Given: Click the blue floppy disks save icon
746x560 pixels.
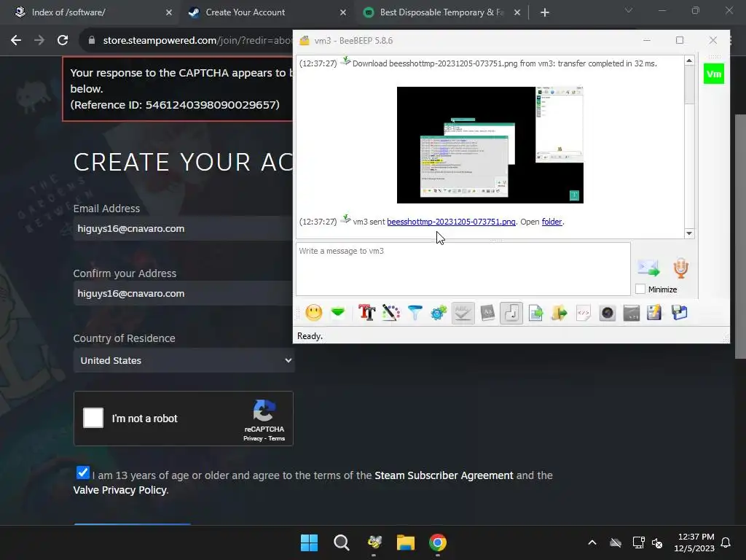Looking at the screenshot, I should pyautogui.click(x=680, y=313).
